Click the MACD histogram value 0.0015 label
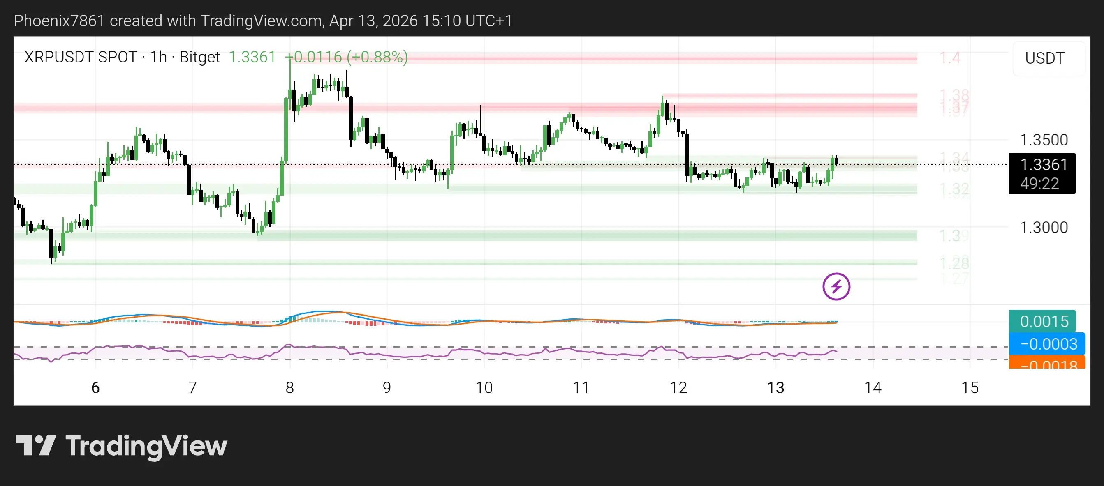The width and height of the screenshot is (1104, 486). 1042,321
